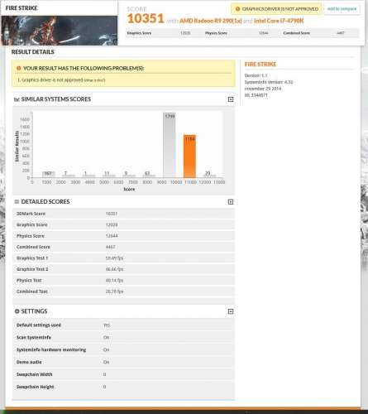
Task: Click the orange alert icon beside problems heading
Action: 18,68
